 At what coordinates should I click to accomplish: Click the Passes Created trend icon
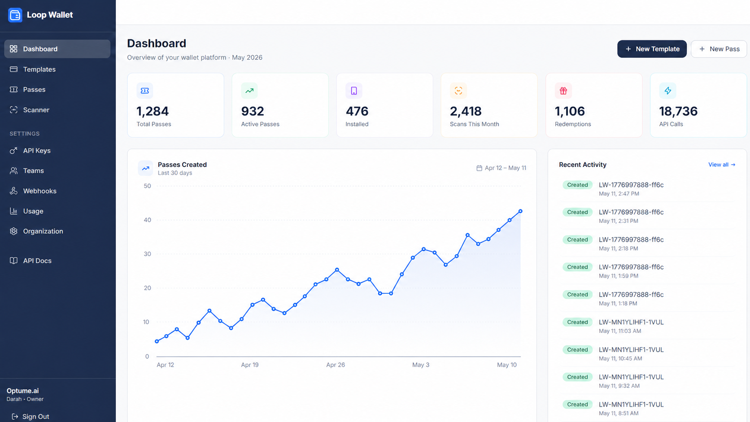click(146, 168)
